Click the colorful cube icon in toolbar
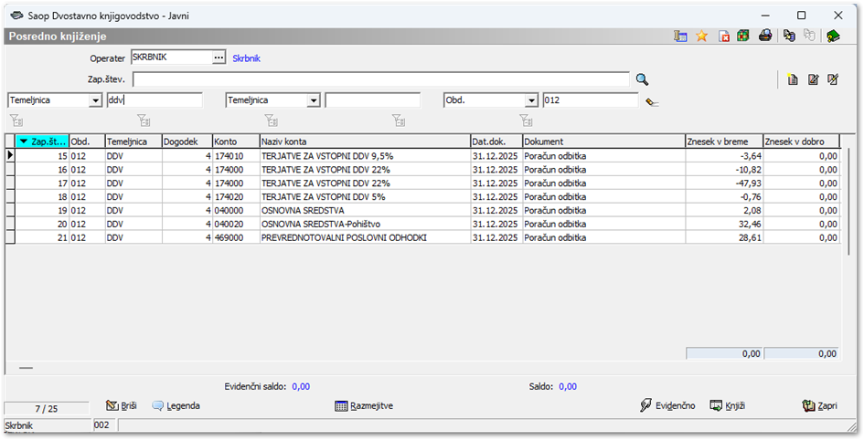 [743, 37]
